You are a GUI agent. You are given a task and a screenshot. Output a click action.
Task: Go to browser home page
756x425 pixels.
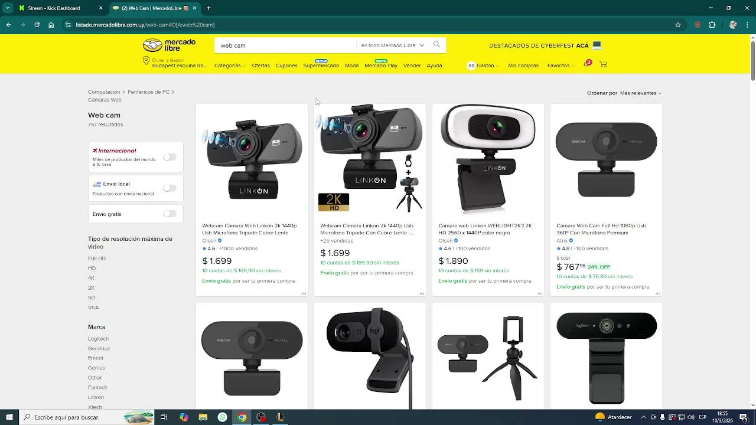coord(51,25)
